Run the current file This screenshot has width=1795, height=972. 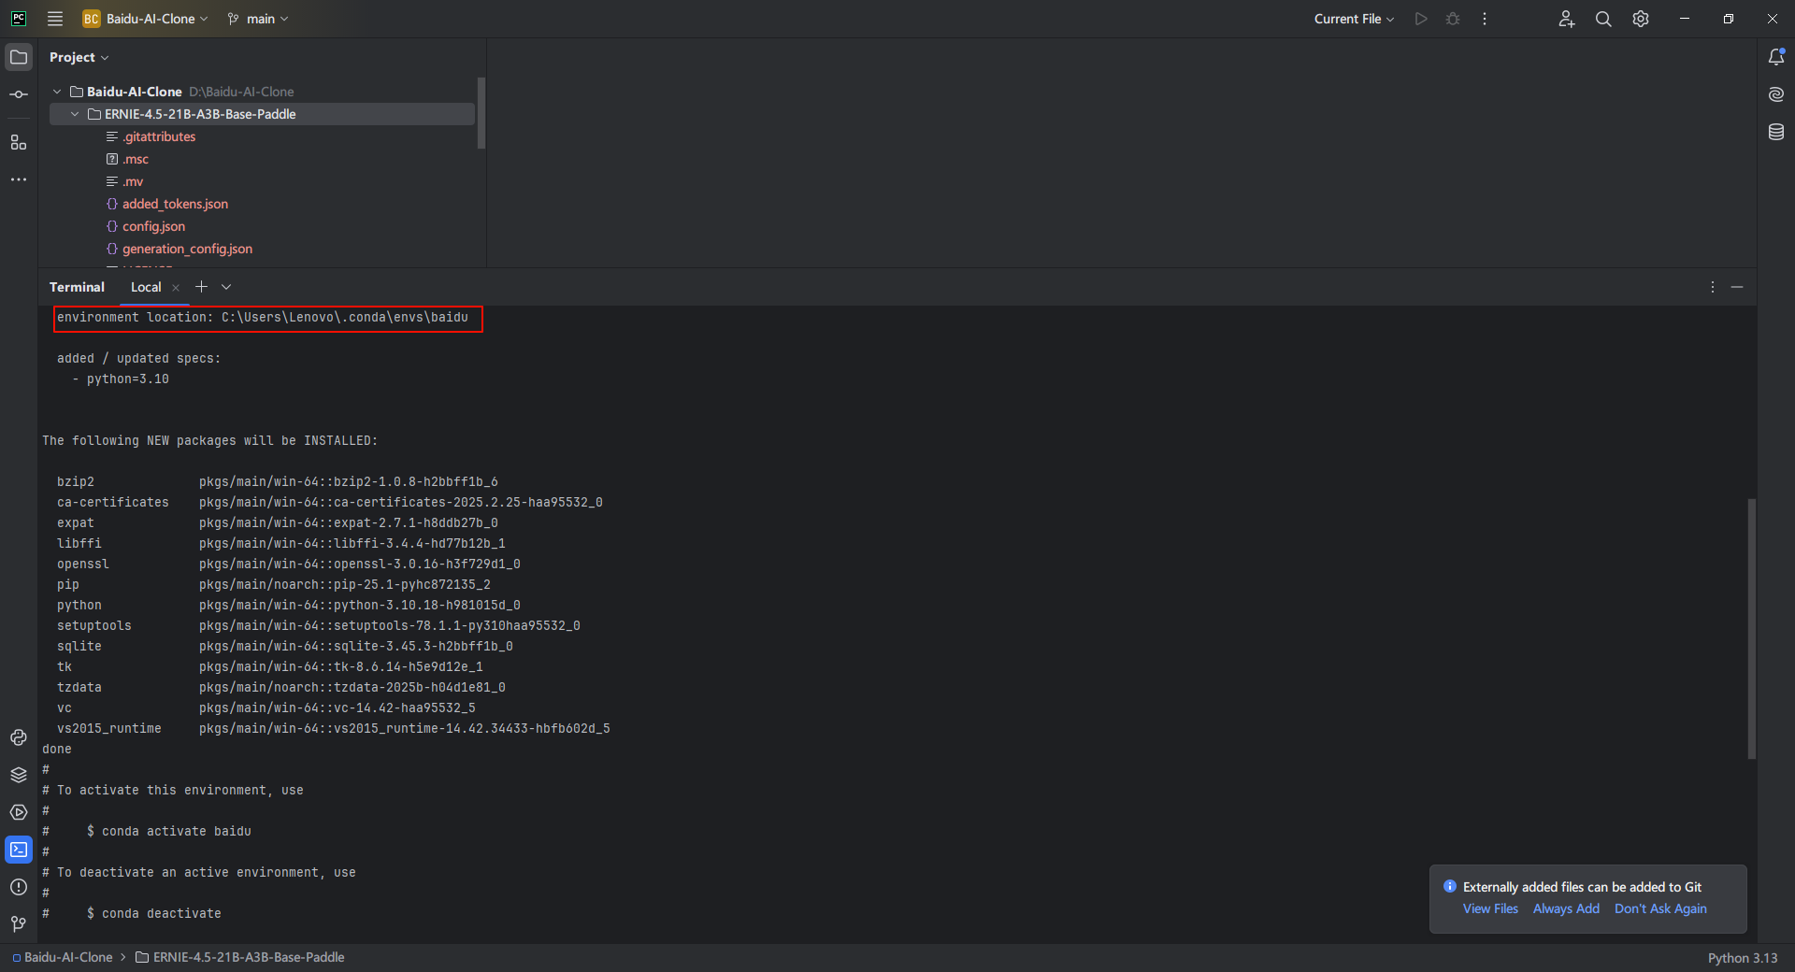(x=1421, y=19)
